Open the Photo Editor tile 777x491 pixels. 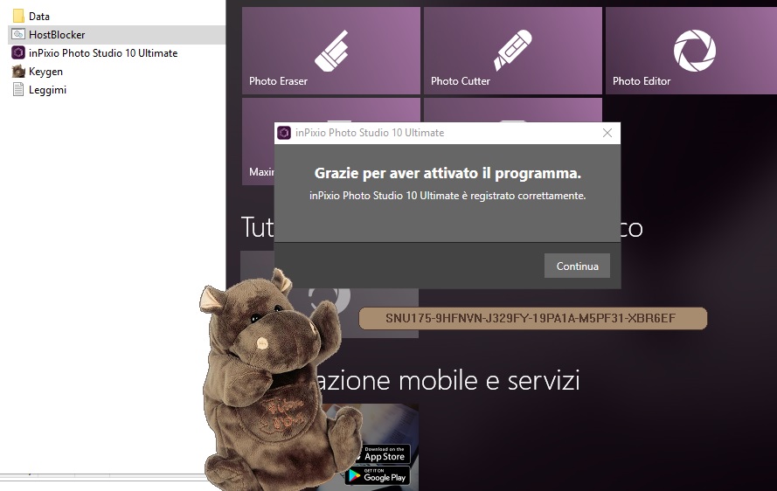[691, 51]
